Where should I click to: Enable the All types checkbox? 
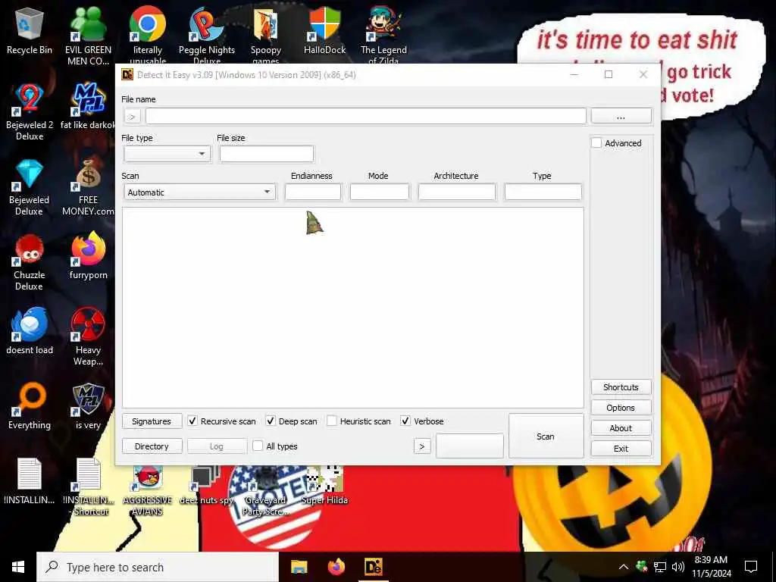point(258,446)
